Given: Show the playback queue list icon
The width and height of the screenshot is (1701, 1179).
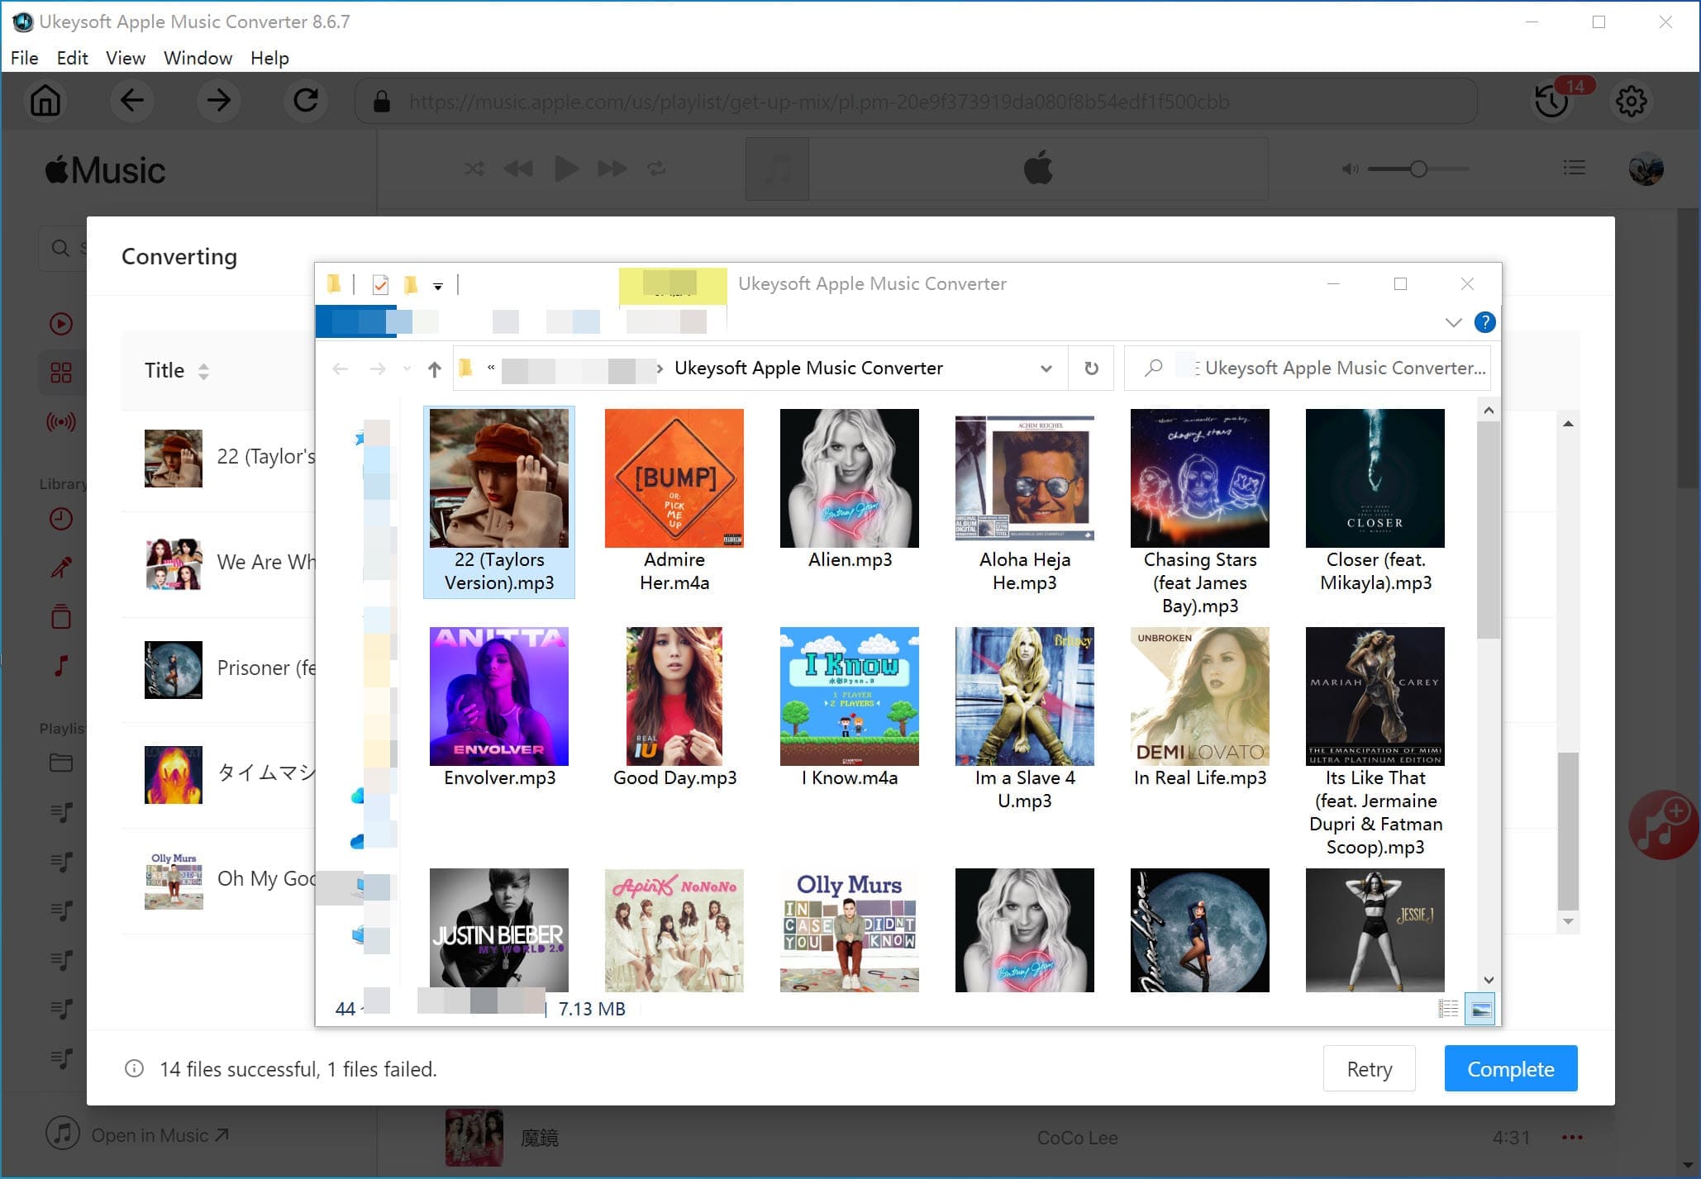Looking at the screenshot, I should 1575,168.
